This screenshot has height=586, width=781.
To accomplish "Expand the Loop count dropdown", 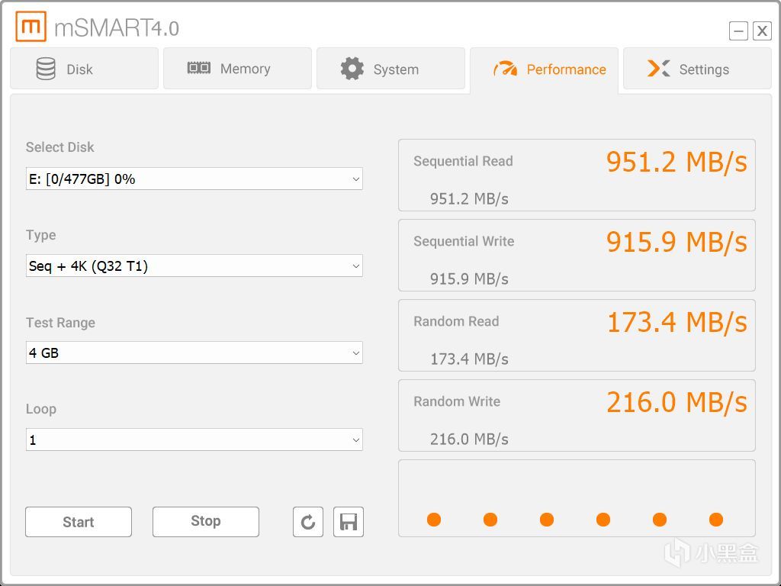I will (194, 439).
